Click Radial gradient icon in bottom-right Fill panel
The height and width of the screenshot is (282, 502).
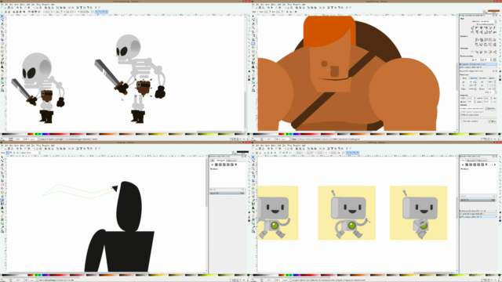pyautogui.click(x=475, y=164)
